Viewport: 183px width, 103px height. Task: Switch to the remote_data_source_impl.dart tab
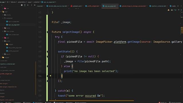pyautogui.click(x=58, y=6)
